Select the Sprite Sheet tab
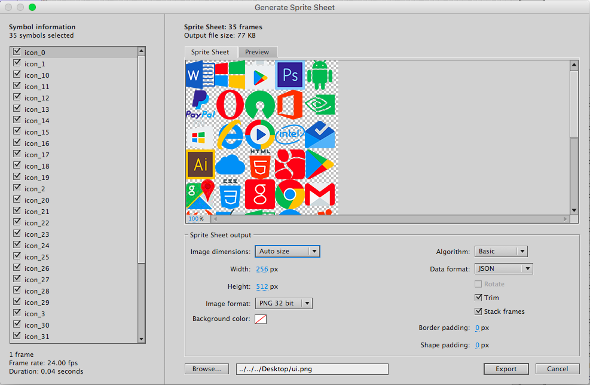 click(210, 52)
